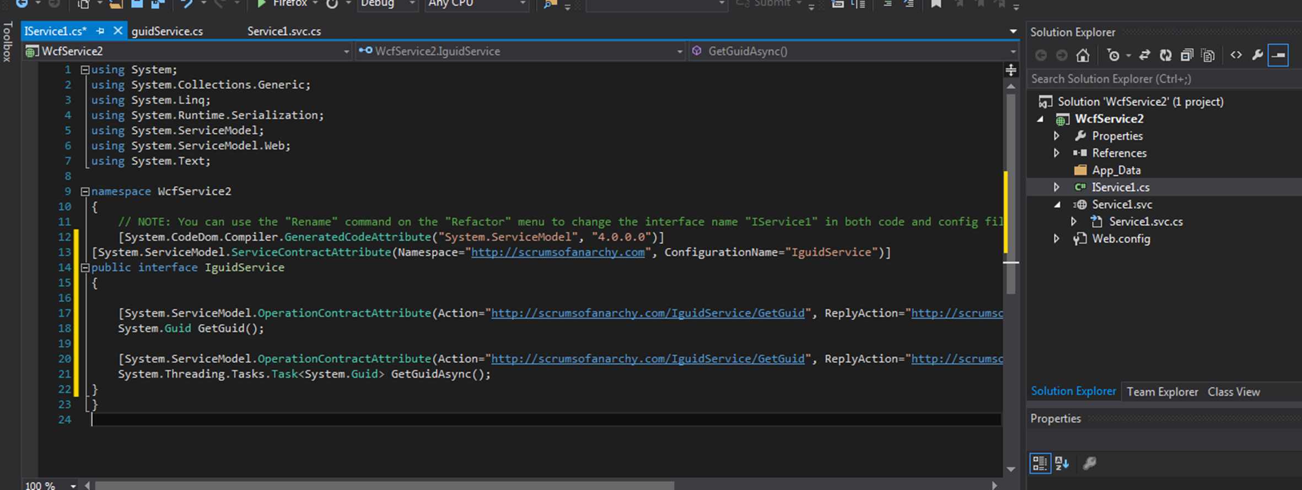Open the Toolbox side tab
The width and height of the screenshot is (1302, 490).
pyautogui.click(x=7, y=41)
